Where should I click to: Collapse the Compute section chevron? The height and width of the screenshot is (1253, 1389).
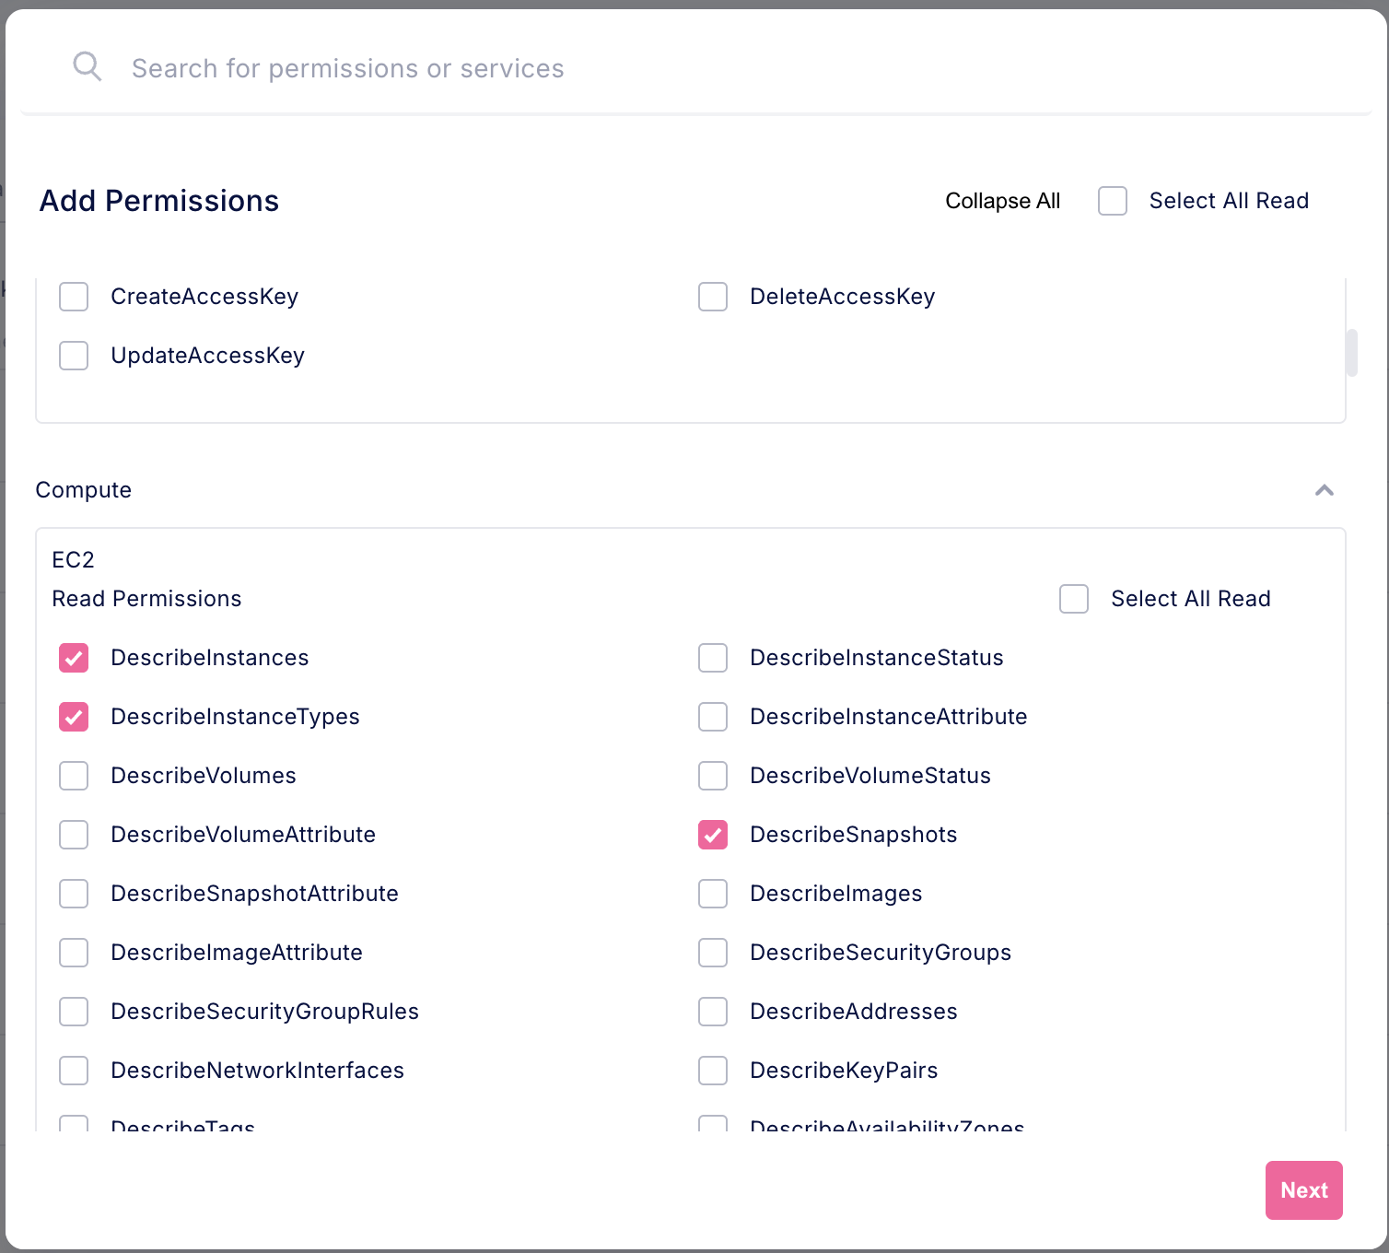(1324, 490)
